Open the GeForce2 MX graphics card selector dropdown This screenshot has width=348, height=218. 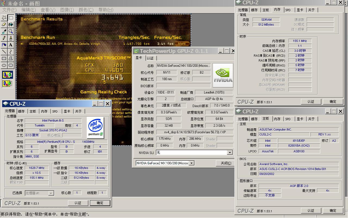192,163
